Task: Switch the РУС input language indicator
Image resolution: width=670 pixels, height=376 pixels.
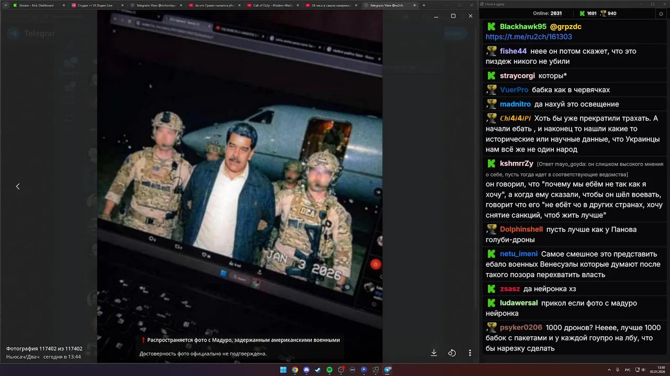Action: pos(628,370)
